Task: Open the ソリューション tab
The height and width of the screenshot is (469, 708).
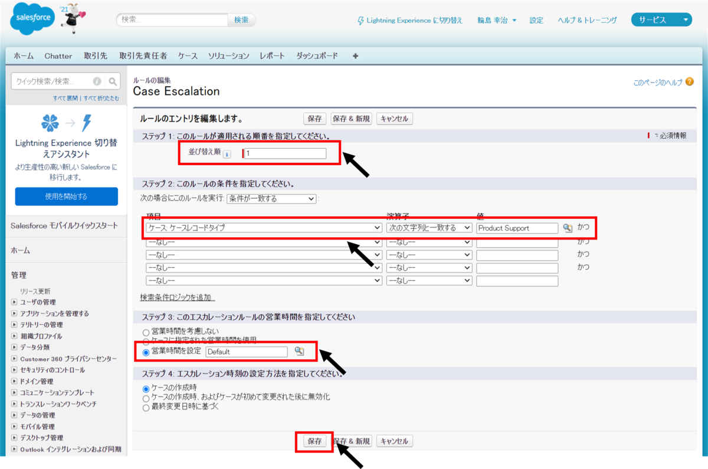Action: [229, 56]
